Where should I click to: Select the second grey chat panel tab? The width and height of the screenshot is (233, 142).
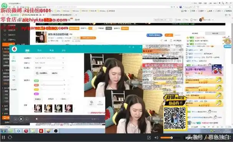[x=215, y=33]
